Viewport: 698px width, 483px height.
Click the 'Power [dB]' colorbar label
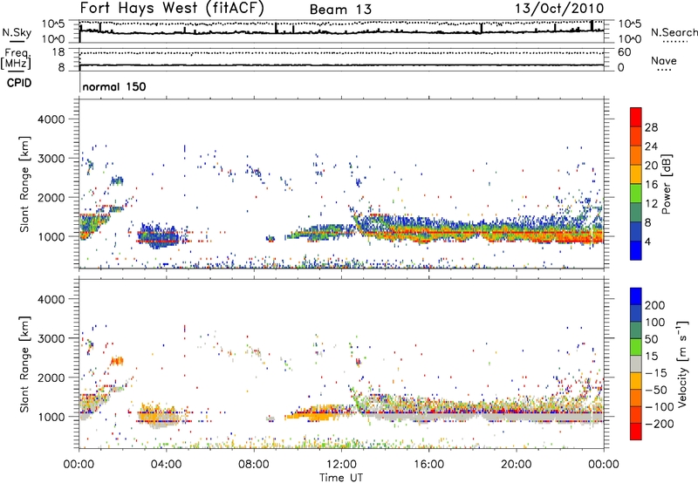pos(666,184)
